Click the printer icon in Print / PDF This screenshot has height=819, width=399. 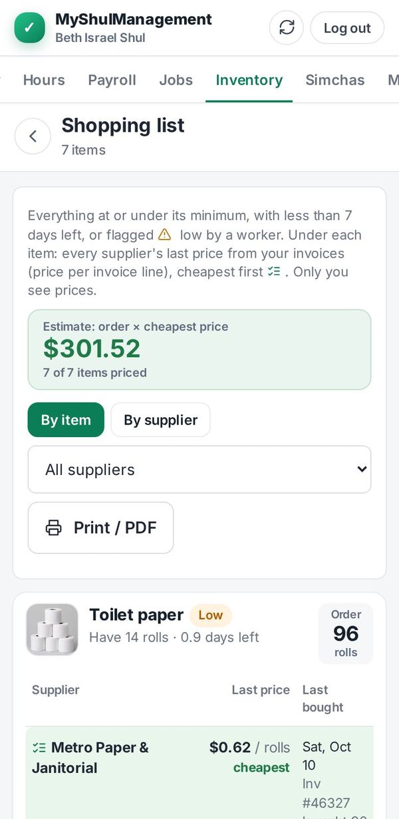click(x=53, y=528)
